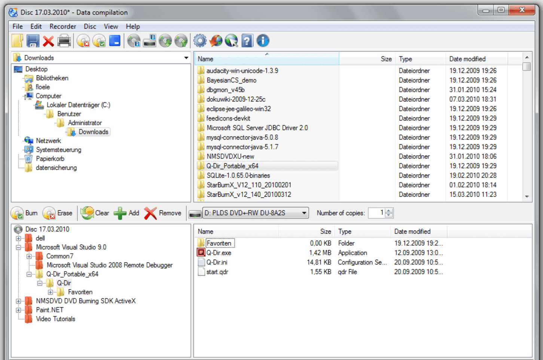Select the start.qdr file in compilation
Viewport: 543px width, 360px height.
coord(217,272)
